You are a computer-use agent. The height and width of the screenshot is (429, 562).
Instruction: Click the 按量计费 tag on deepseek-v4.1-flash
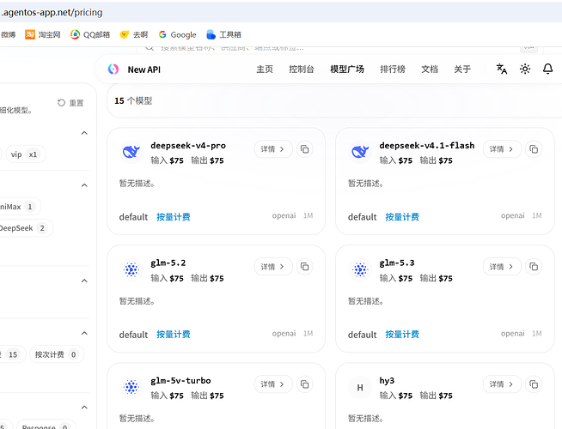pos(402,217)
